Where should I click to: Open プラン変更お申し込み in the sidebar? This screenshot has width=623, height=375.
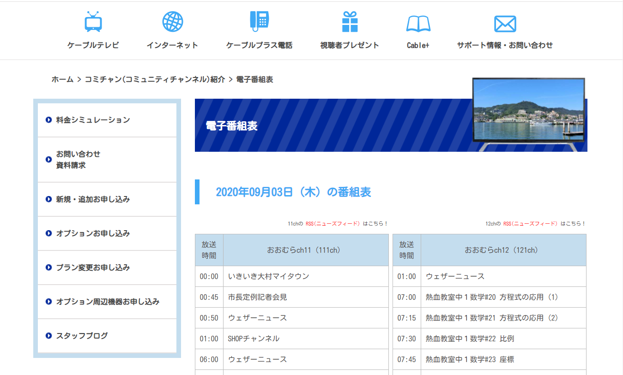tap(107, 268)
